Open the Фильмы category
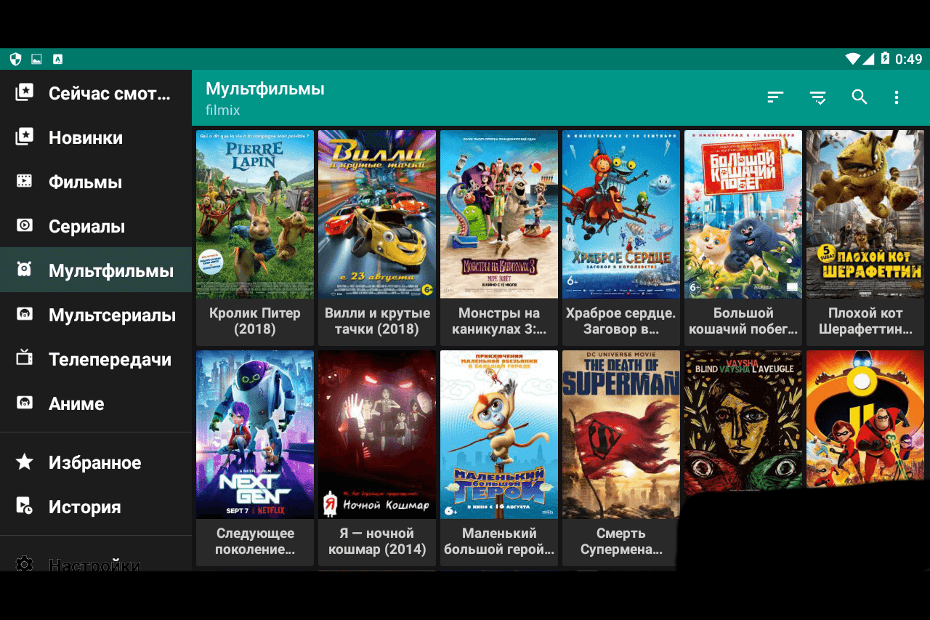 pyautogui.click(x=96, y=181)
